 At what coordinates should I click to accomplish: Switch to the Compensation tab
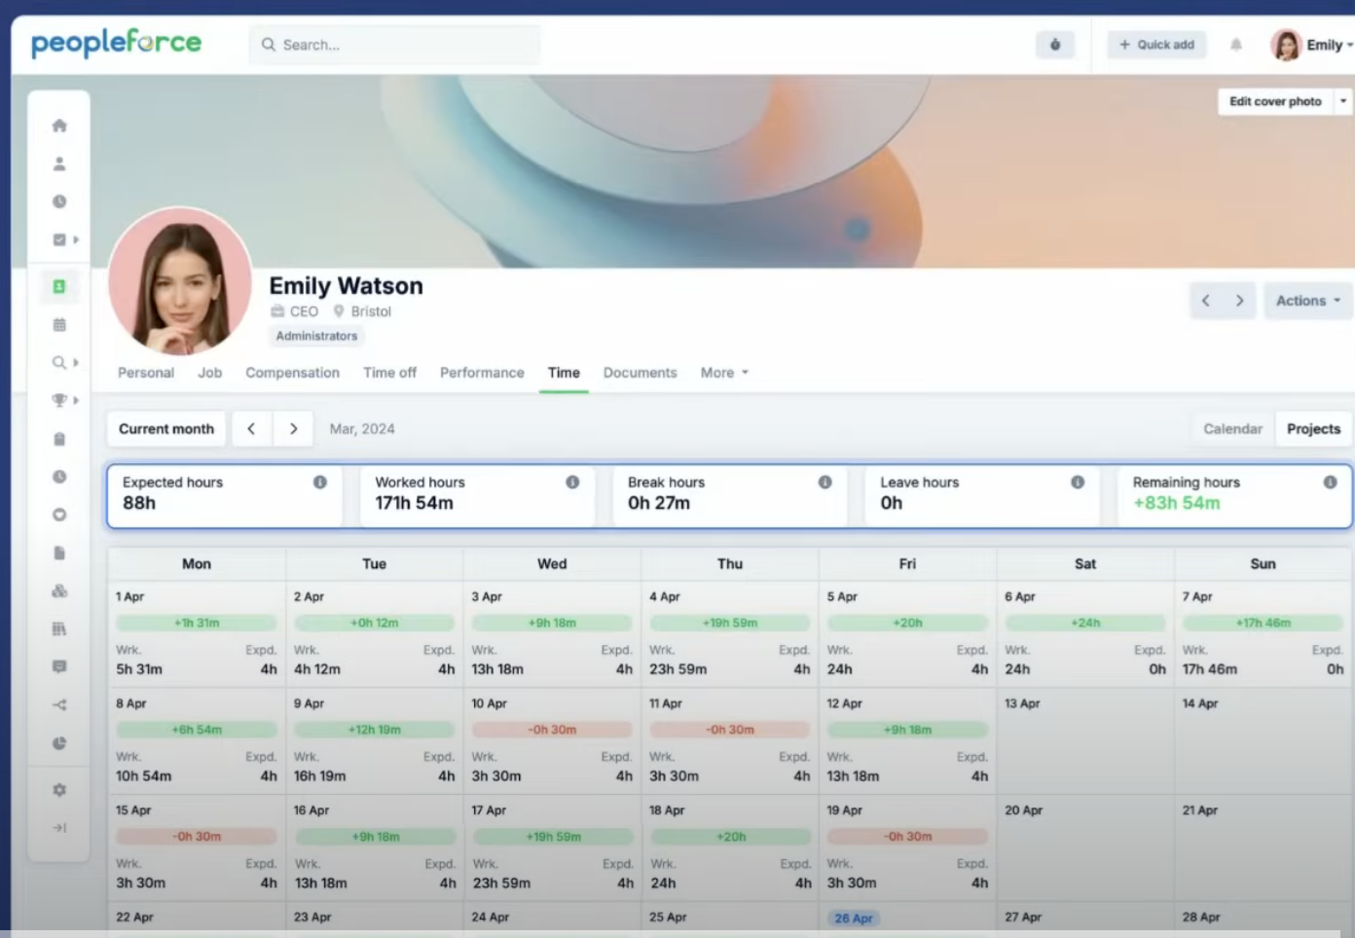pyautogui.click(x=292, y=373)
